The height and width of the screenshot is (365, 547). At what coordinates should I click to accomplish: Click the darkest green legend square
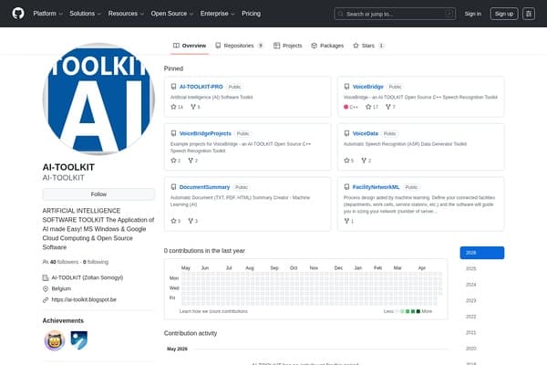pos(418,311)
